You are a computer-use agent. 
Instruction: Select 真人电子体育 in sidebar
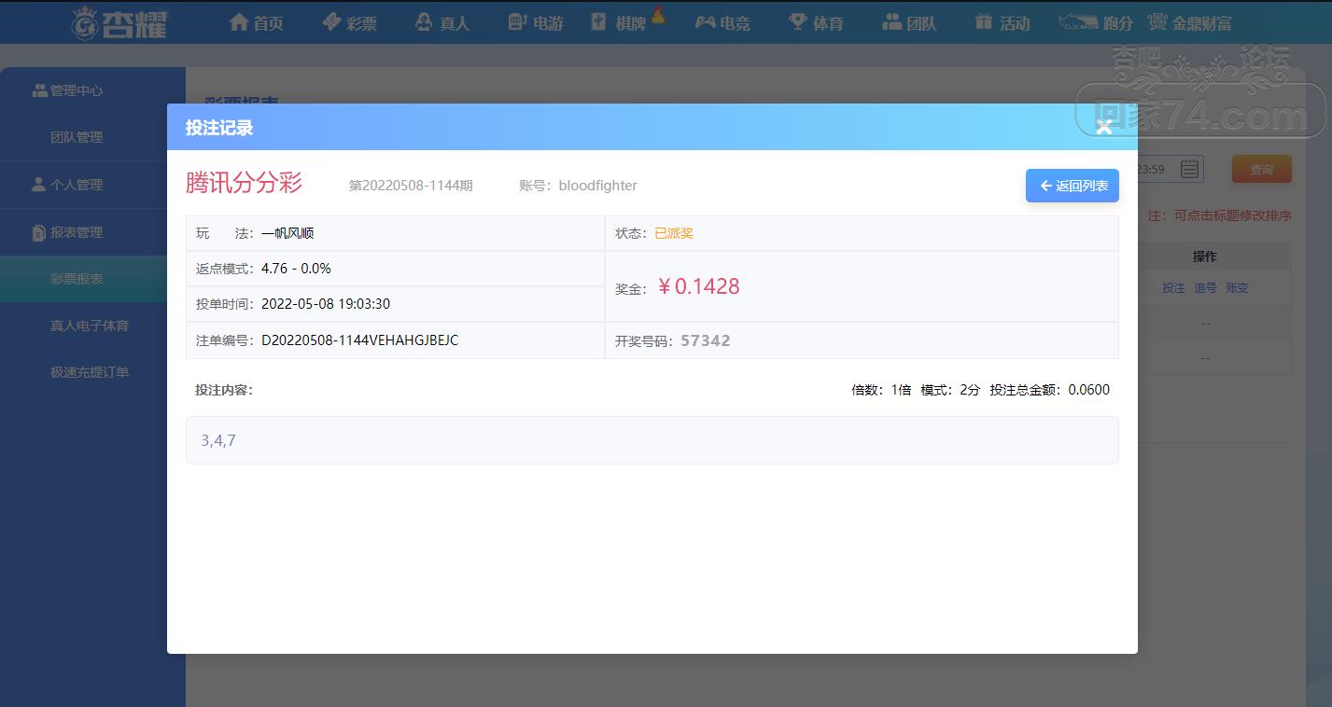click(90, 326)
